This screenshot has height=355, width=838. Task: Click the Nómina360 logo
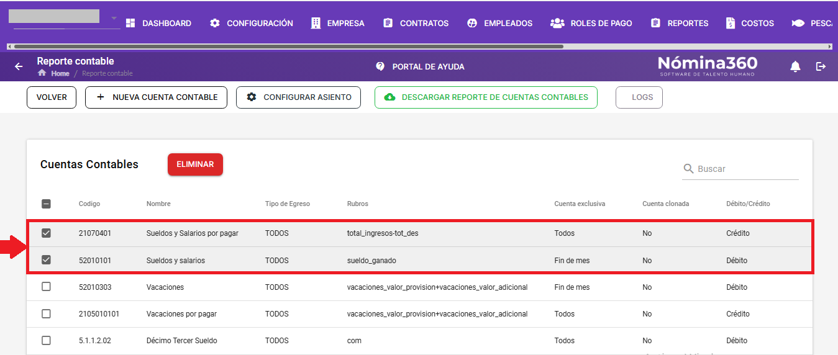pyautogui.click(x=708, y=66)
